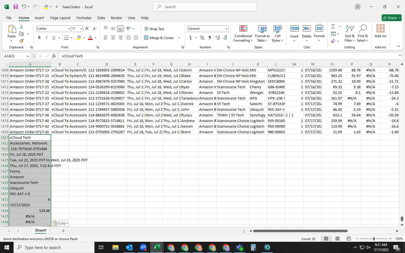
Task: Click Find & Select button
Action: (x=363, y=34)
